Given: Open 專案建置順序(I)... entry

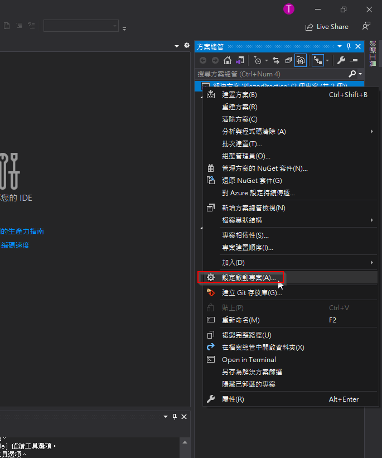Looking at the screenshot, I should (x=291, y=247).
